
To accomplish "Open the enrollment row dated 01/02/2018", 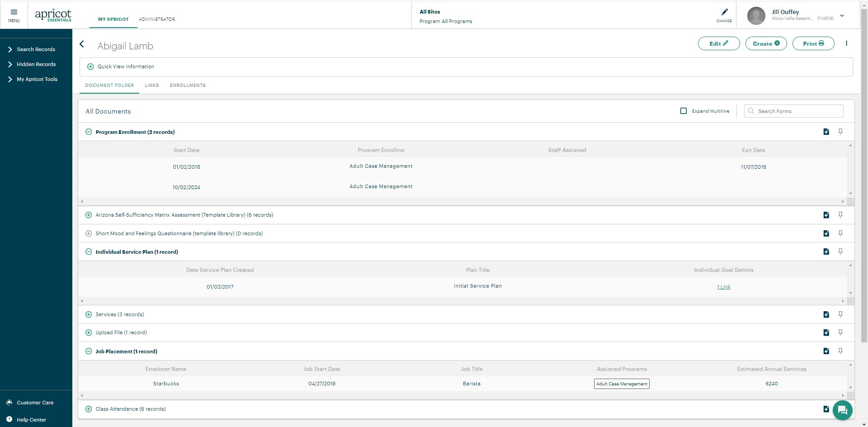I will 462,166.
